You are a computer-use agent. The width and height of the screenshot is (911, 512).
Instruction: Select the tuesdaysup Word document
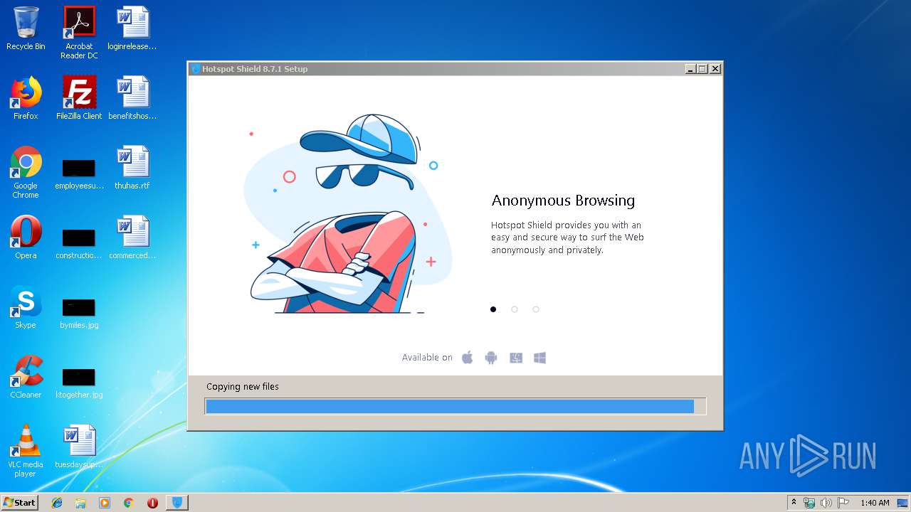pos(79,446)
